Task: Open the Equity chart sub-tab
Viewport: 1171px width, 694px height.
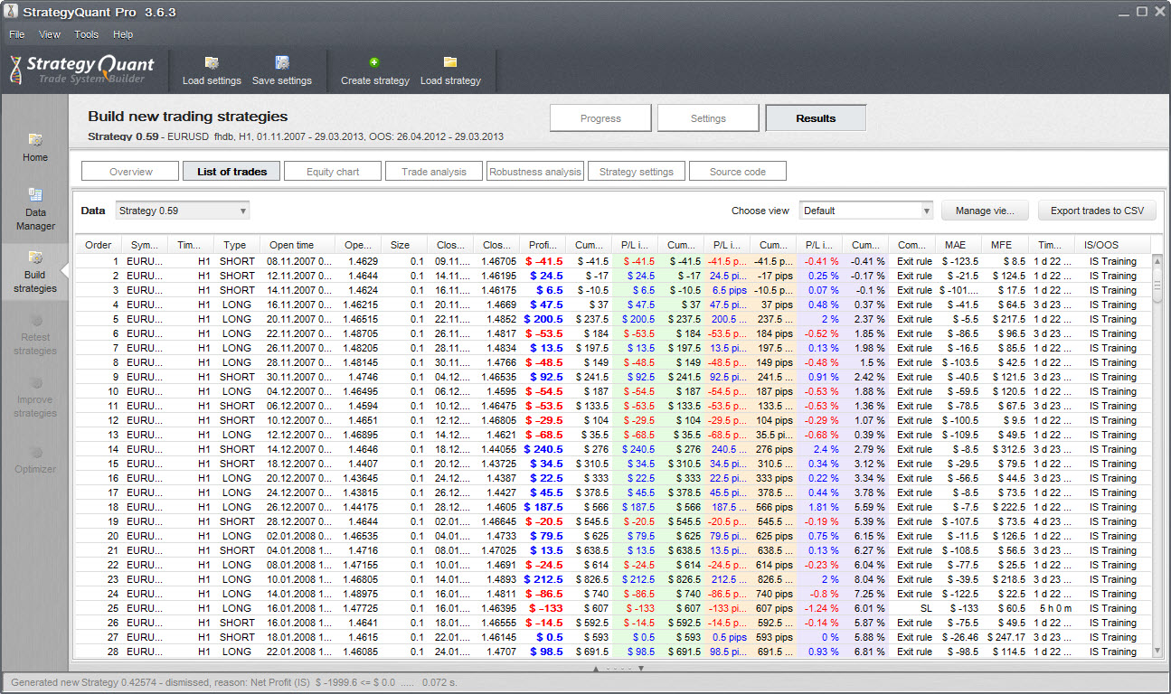Action: tap(333, 171)
